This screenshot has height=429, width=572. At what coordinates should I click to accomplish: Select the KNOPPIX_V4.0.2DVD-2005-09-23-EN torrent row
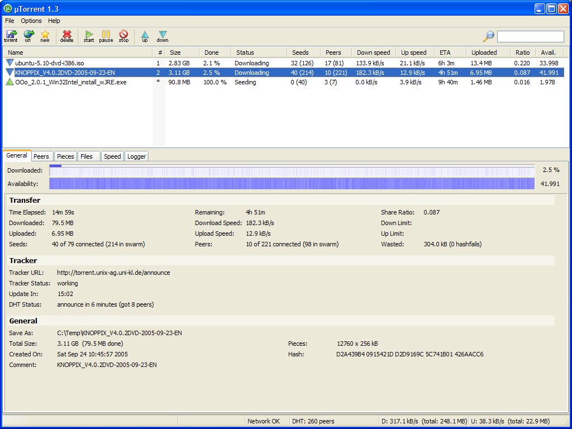(x=284, y=72)
